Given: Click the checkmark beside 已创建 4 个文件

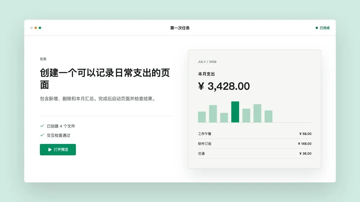Looking at the screenshot, I should (x=42, y=126).
